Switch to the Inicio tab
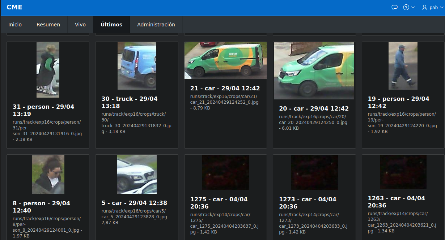Image resolution: width=445 pixels, height=240 pixels. 15,25
